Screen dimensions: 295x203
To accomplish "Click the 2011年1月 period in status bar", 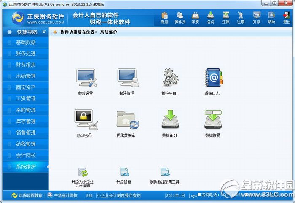I will coord(175,195).
